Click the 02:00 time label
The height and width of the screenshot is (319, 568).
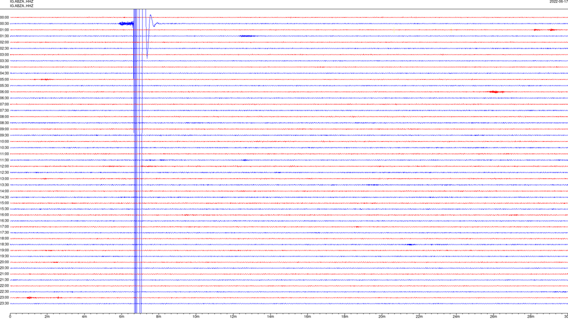pyautogui.click(x=4, y=42)
